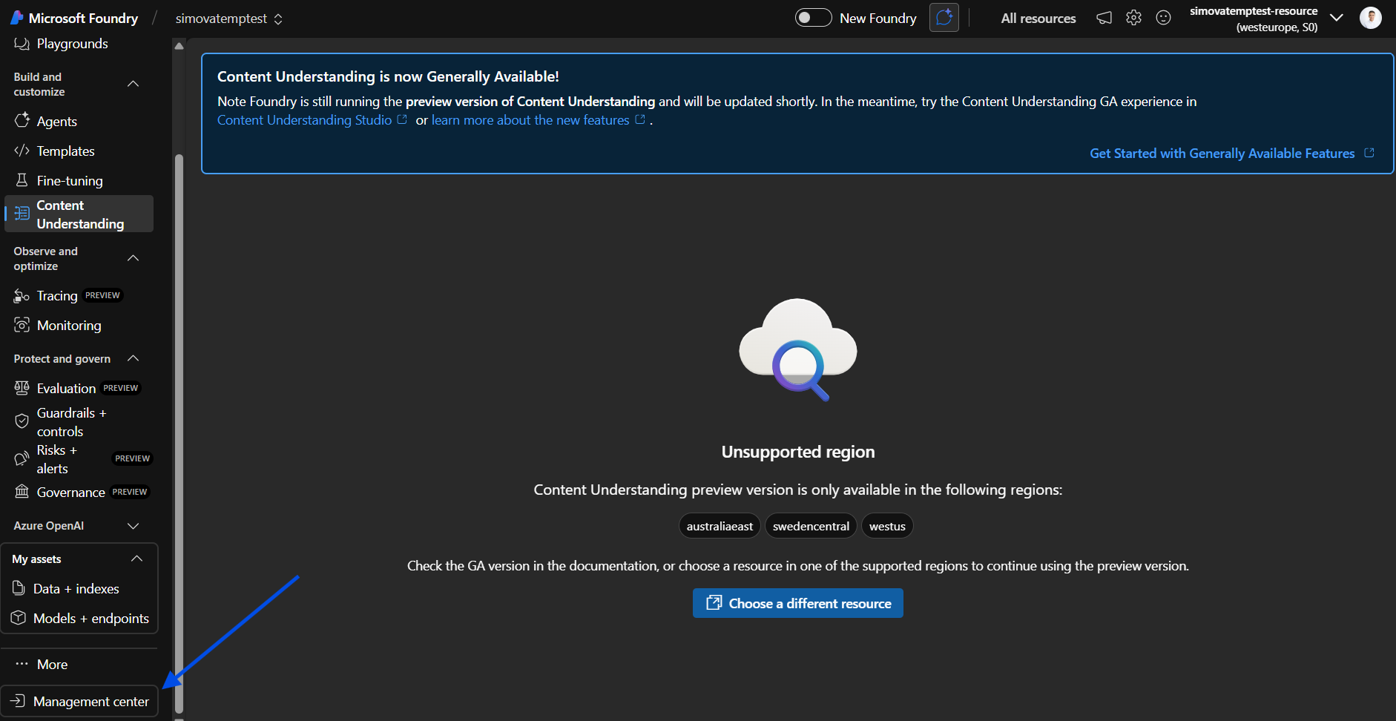Image resolution: width=1396 pixels, height=721 pixels.
Task: Click external-link icon after 'new features'
Action: pyautogui.click(x=640, y=119)
